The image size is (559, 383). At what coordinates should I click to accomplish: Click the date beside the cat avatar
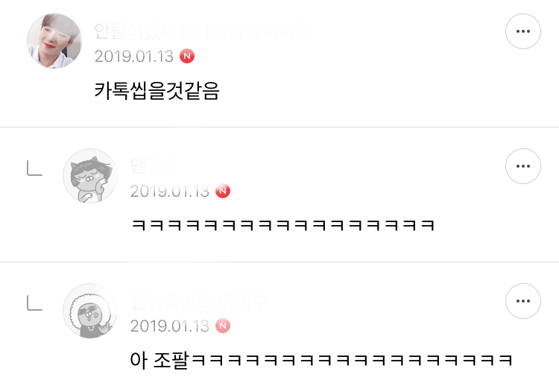170,191
